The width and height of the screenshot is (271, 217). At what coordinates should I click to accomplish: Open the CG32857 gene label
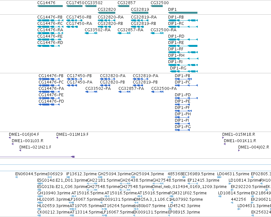coord(126,3)
